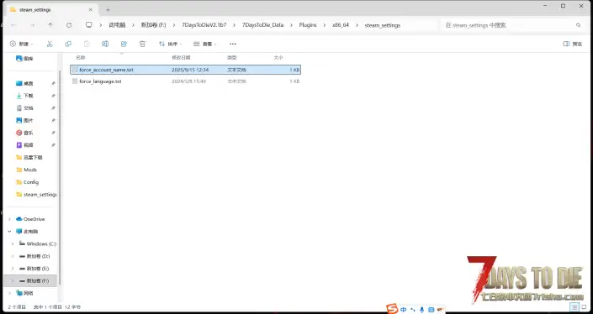The image size is (593, 314).
Task: Sort by 名称 (Name) column header
Action: (x=81, y=57)
